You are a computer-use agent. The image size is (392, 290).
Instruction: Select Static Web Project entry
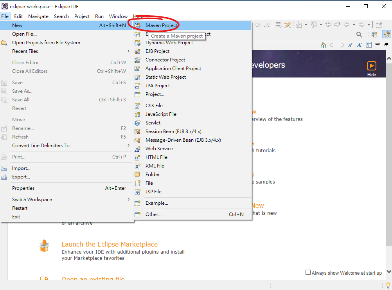192,77
